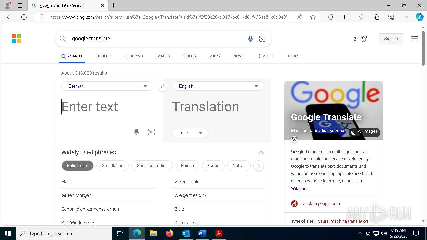
Task: Open visual search camera icon
Action: click(262, 39)
